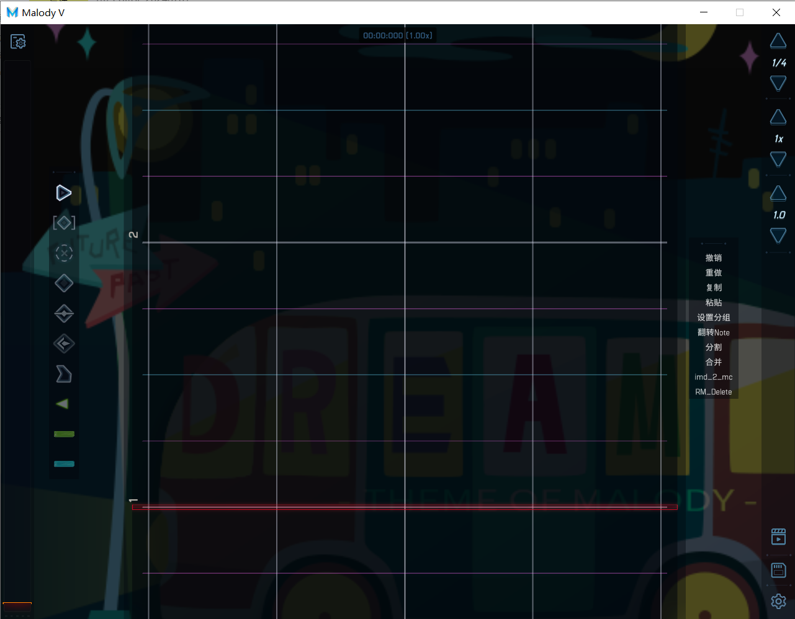This screenshot has height=619, width=795.
Task: Decrease the 1.0 speed value
Action: [778, 236]
